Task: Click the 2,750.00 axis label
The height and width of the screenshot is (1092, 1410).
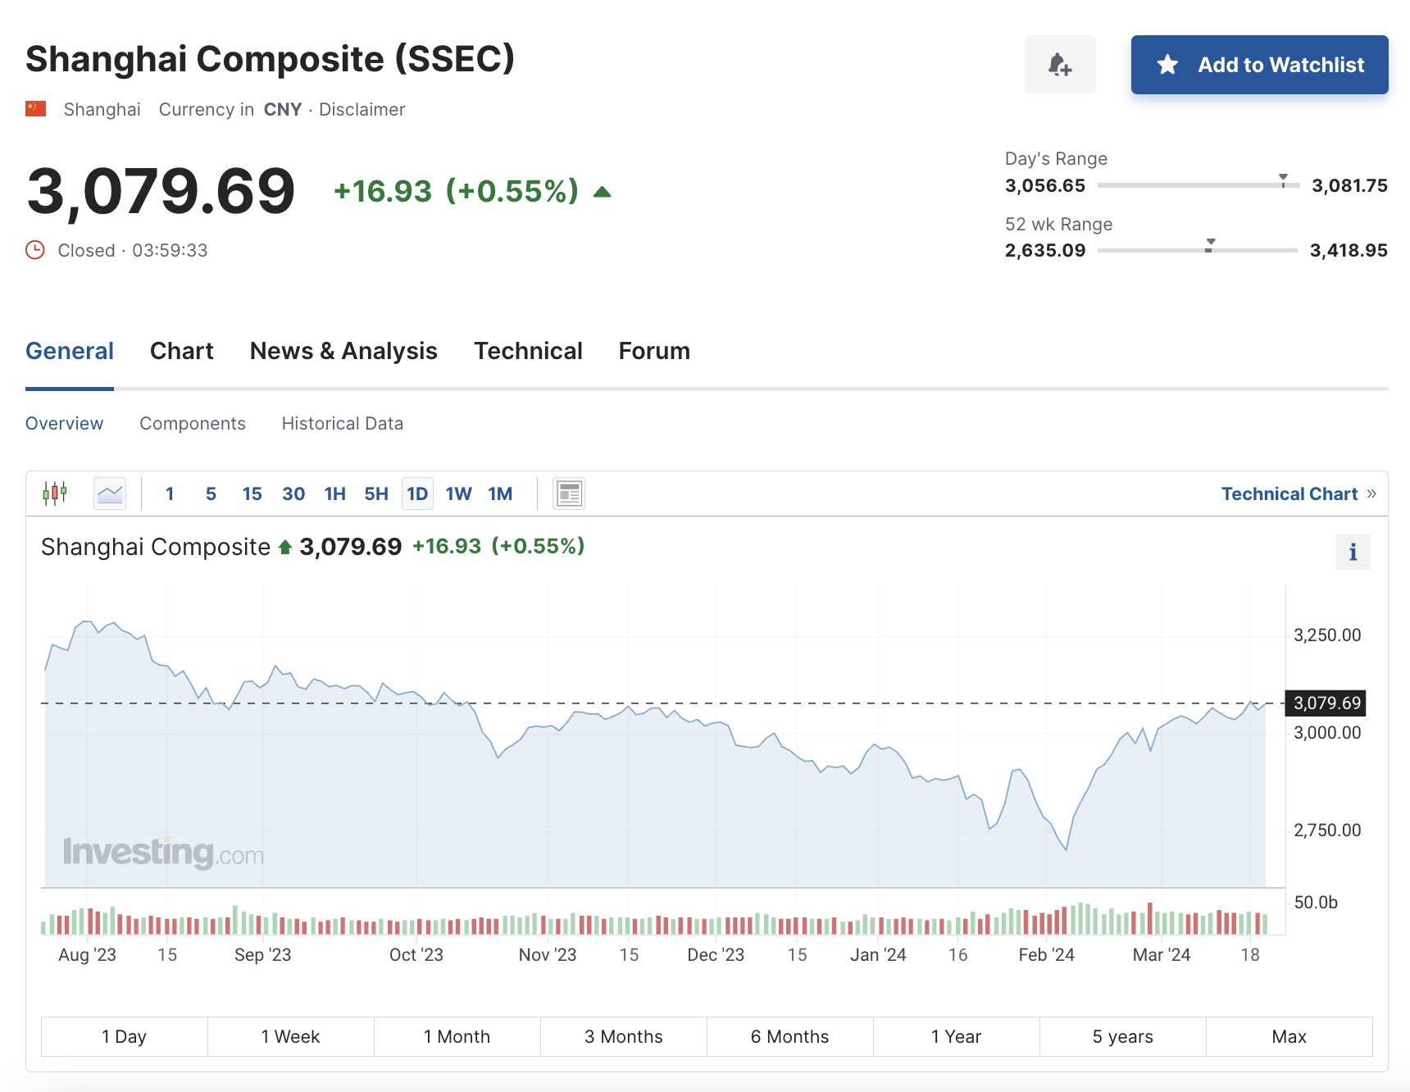Action: coord(1327,830)
